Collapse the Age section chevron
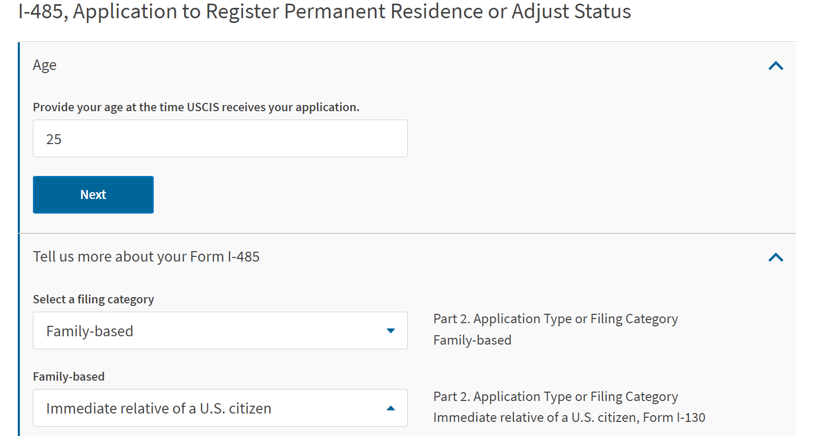Screen dimensions: 835x436 (x=775, y=66)
